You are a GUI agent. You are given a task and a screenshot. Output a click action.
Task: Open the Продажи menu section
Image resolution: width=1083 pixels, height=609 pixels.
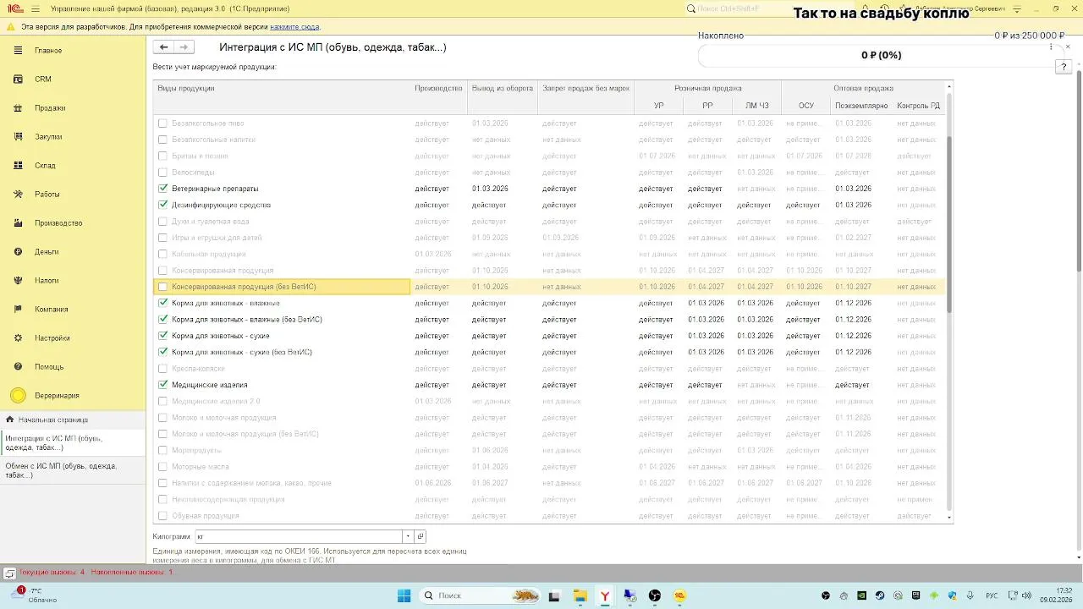pyautogui.click(x=50, y=108)
